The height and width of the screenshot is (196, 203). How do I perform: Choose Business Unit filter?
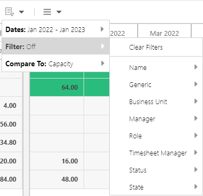pos(156,101)
